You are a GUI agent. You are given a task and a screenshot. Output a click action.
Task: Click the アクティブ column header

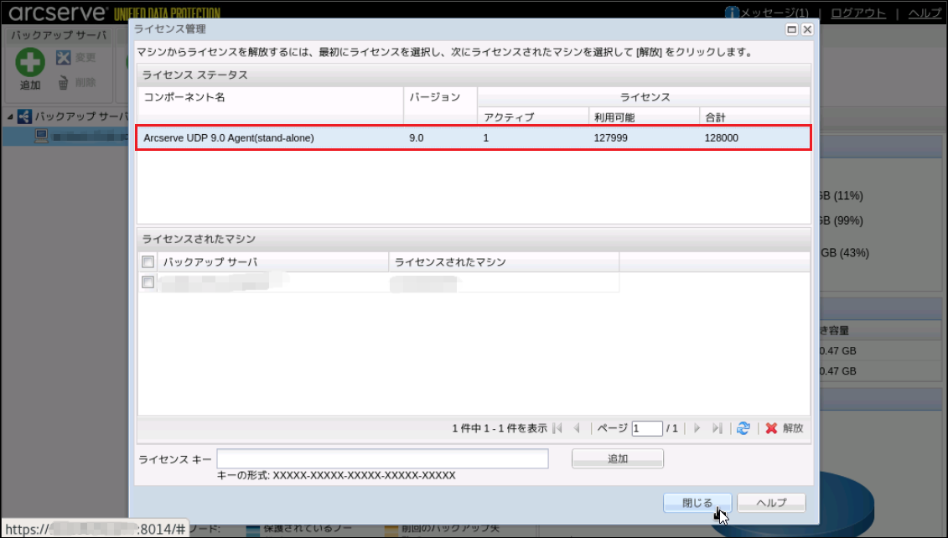532,116
